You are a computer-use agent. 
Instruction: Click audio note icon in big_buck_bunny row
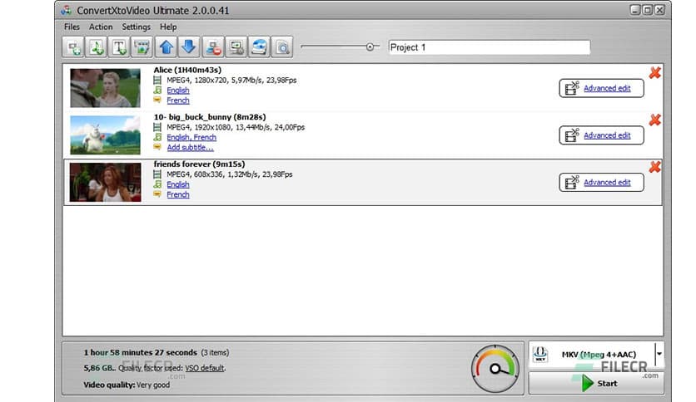pos(157,137)
